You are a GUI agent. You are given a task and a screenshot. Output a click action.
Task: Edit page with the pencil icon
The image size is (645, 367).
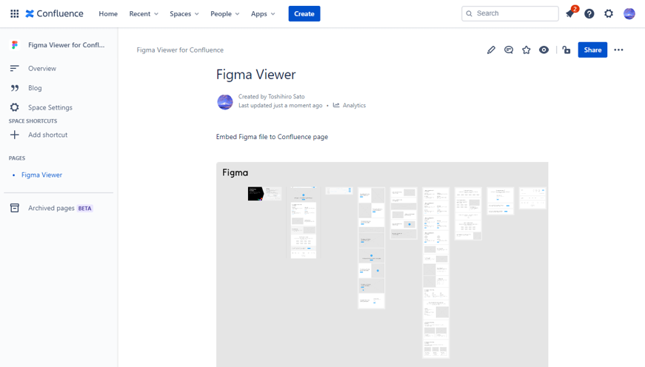[491, 50]
